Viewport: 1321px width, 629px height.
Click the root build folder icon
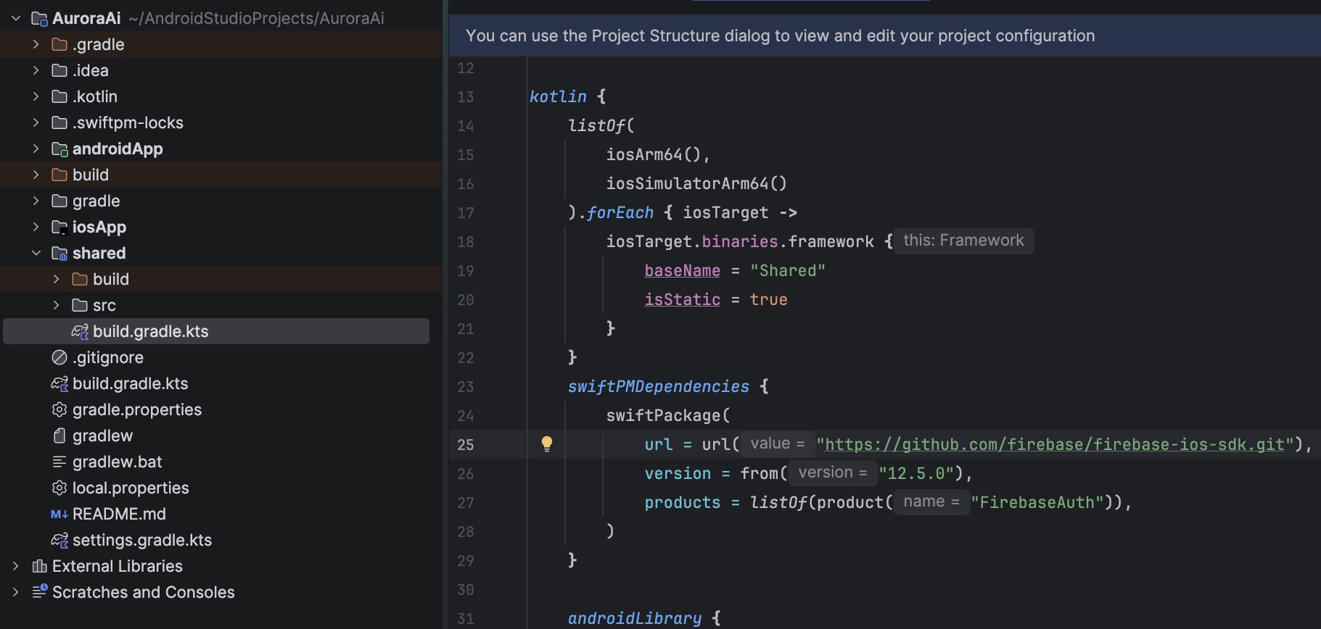click(x=59, y=175)
